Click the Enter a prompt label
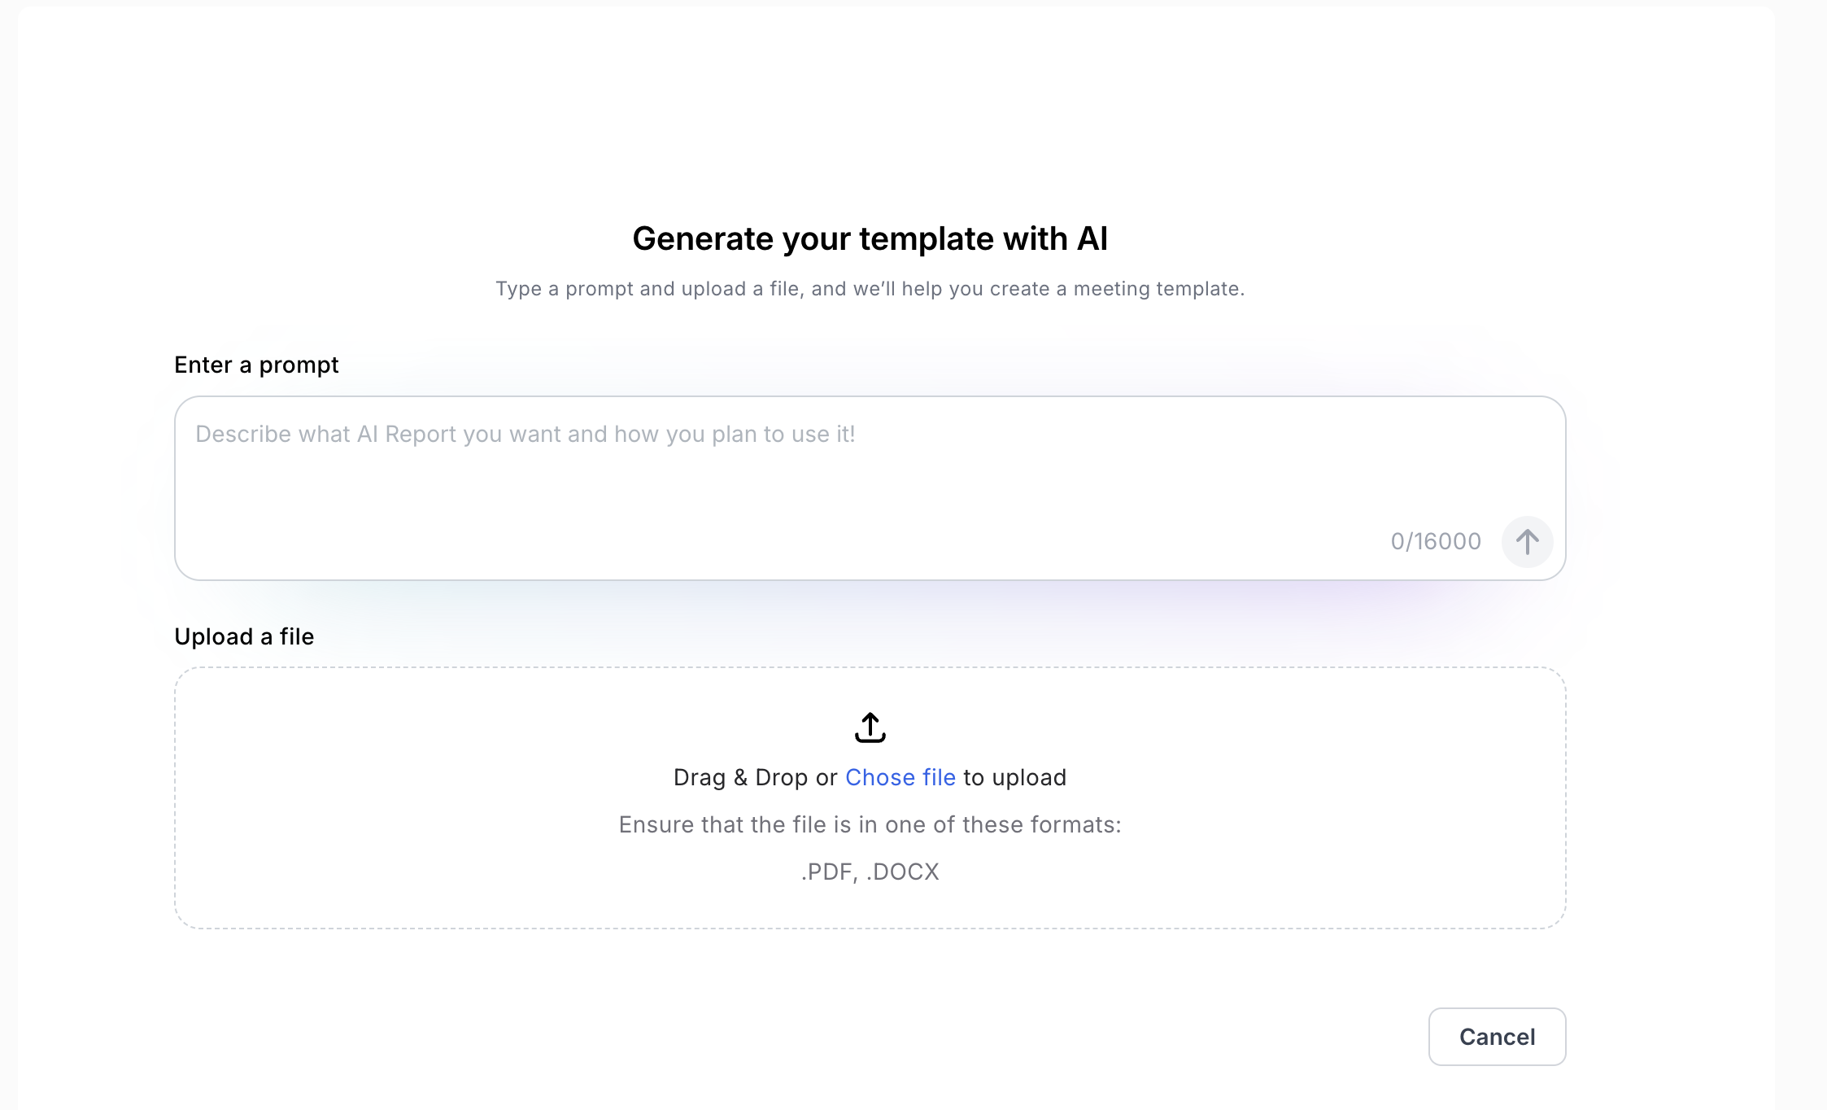The height and width of the screenshot is (1110, 1827). [x=256, y=365]
